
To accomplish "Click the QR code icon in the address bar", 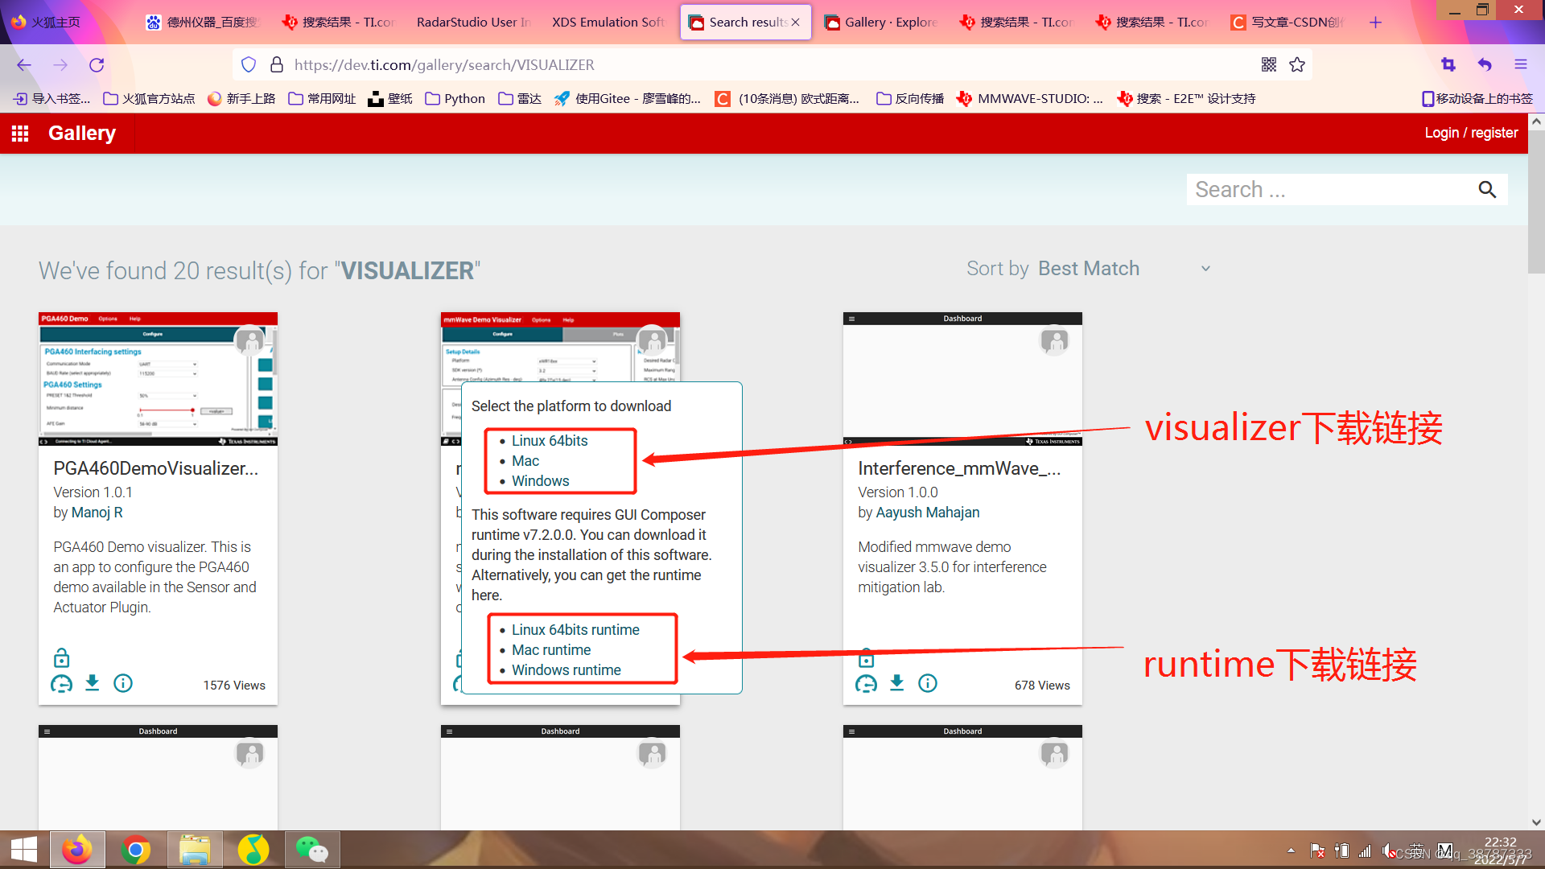I will (1269, 64).
